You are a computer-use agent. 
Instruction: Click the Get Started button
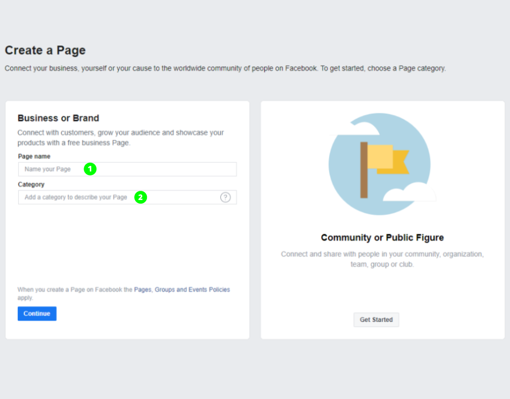(x=376, y=319)
